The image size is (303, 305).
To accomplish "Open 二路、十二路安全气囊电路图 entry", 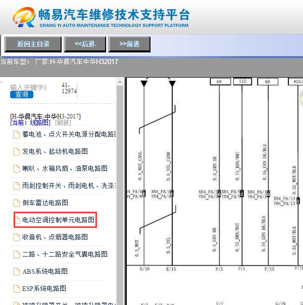I will [x=65, y=254].
